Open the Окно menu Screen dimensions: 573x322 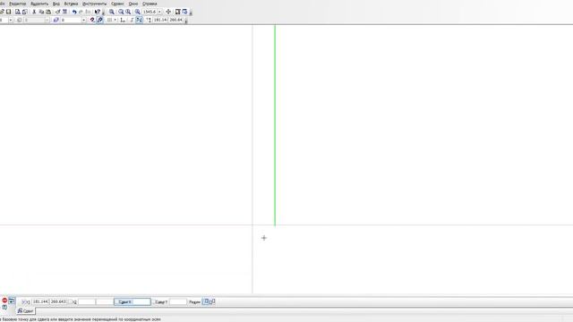(x=133, y=4)
